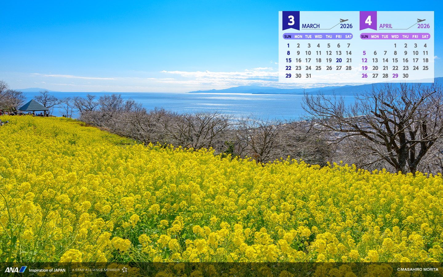Click the A STAR ALLIANCE MEMBER text

tap(96, 270)
